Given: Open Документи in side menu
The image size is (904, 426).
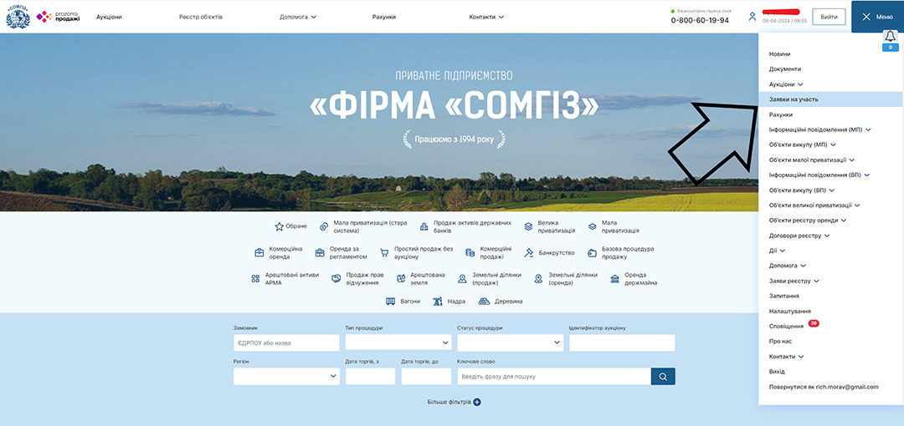Looking at the screenshot, I should click(784, 68).
